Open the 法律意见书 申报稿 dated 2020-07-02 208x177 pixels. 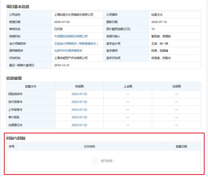pos(79,125)
